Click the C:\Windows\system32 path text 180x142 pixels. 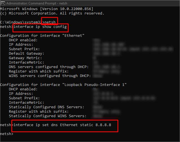[x=21, y=22]
